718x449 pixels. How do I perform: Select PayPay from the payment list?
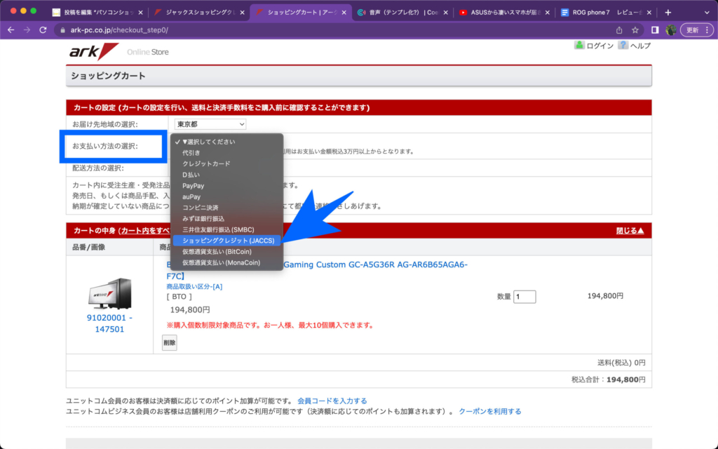193,185
